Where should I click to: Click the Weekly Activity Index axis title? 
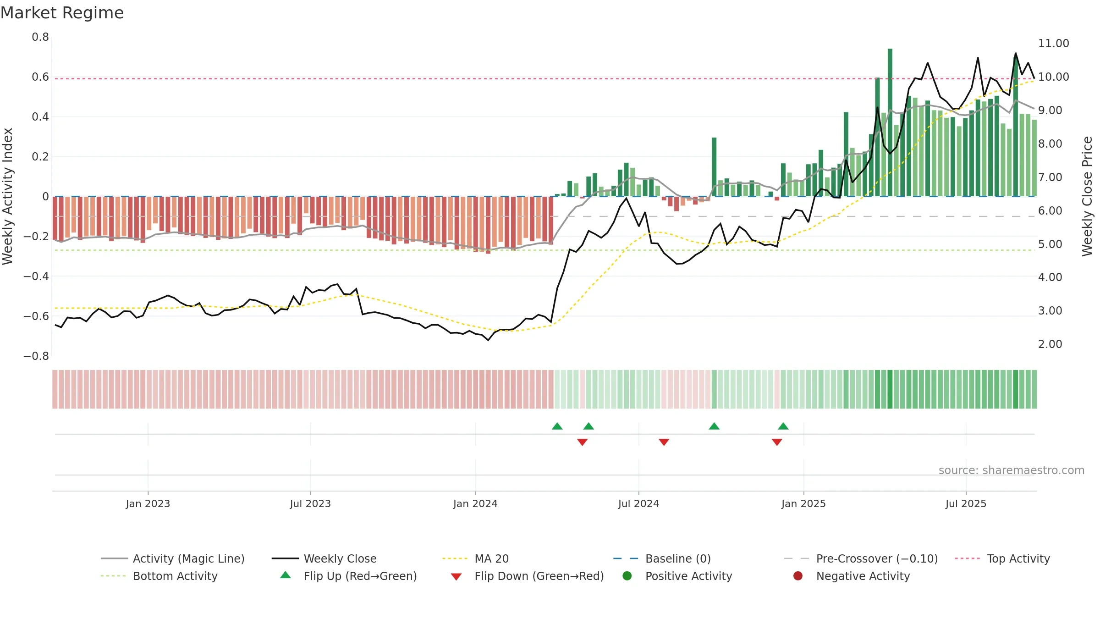point(8,196)
